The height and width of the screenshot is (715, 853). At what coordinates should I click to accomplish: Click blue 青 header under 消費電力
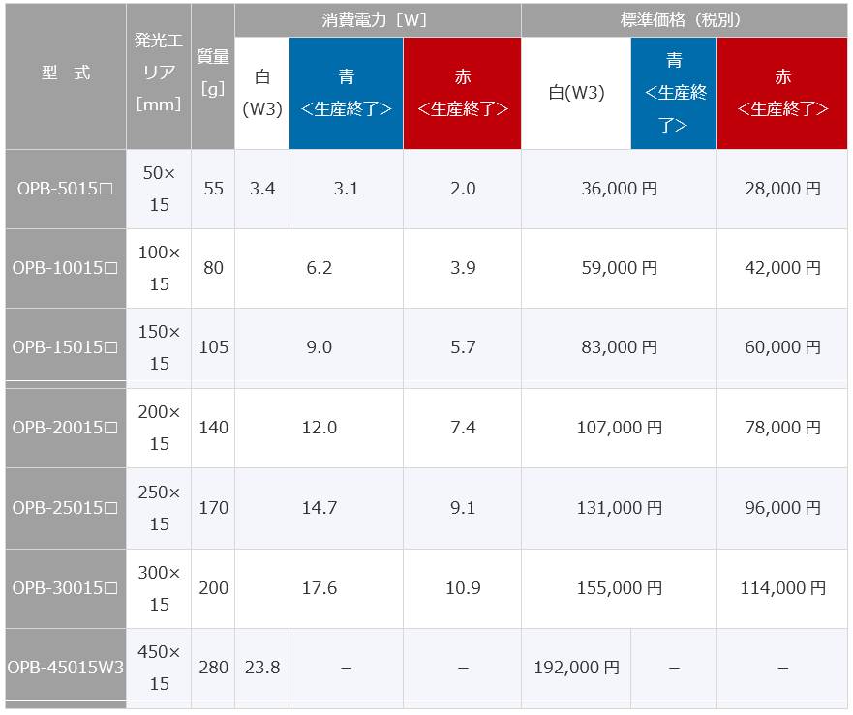click(346, 93)
